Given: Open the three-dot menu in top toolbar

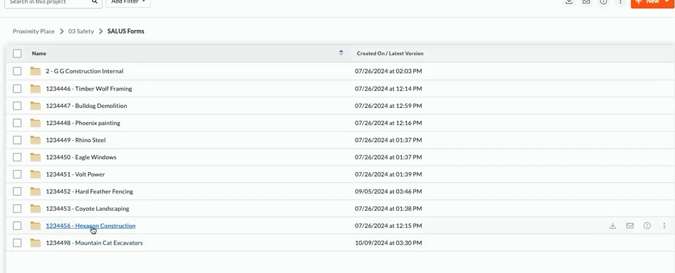Looking at the screenshot, I should 620,2.
